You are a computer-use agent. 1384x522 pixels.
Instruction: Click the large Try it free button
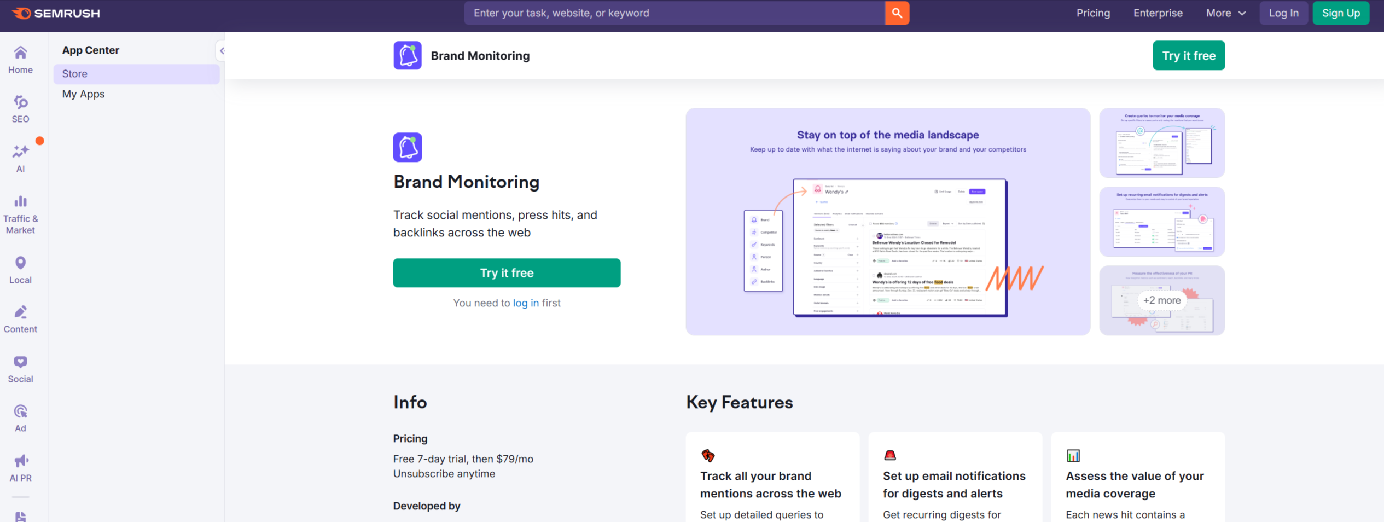point(507,272)
